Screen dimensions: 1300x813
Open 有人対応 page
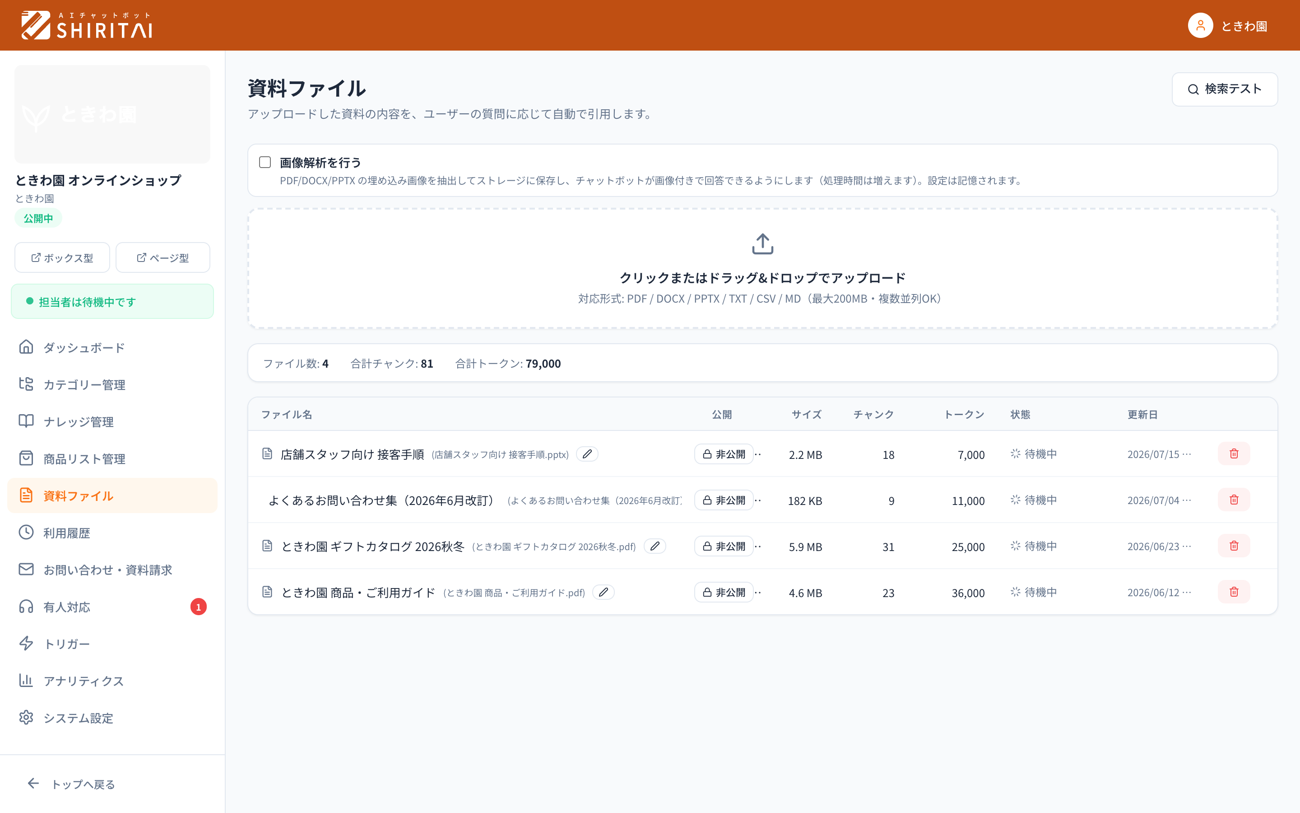[112, 607]
